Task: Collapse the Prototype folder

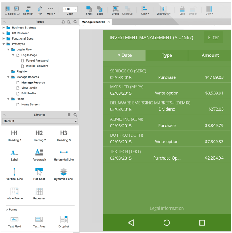Action: [4, 44]
